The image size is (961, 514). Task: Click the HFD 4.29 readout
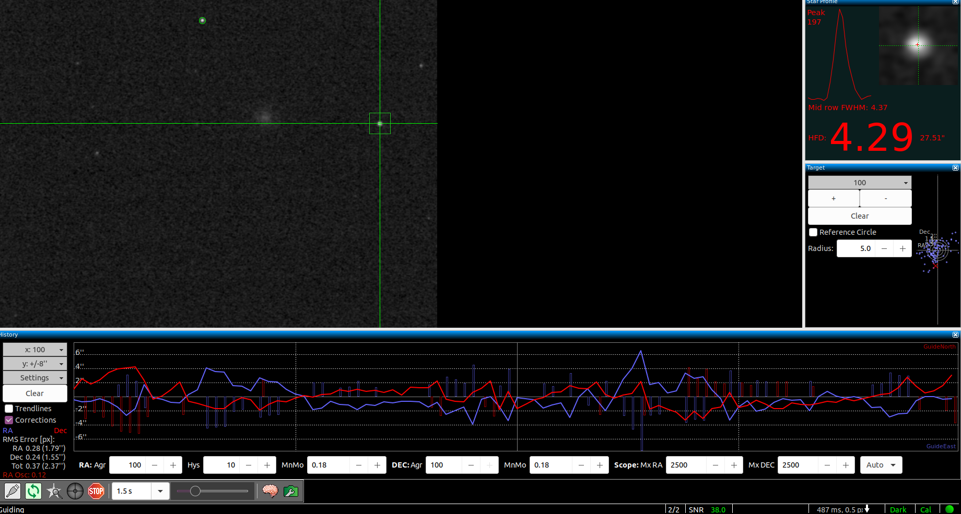click(871, 137)
